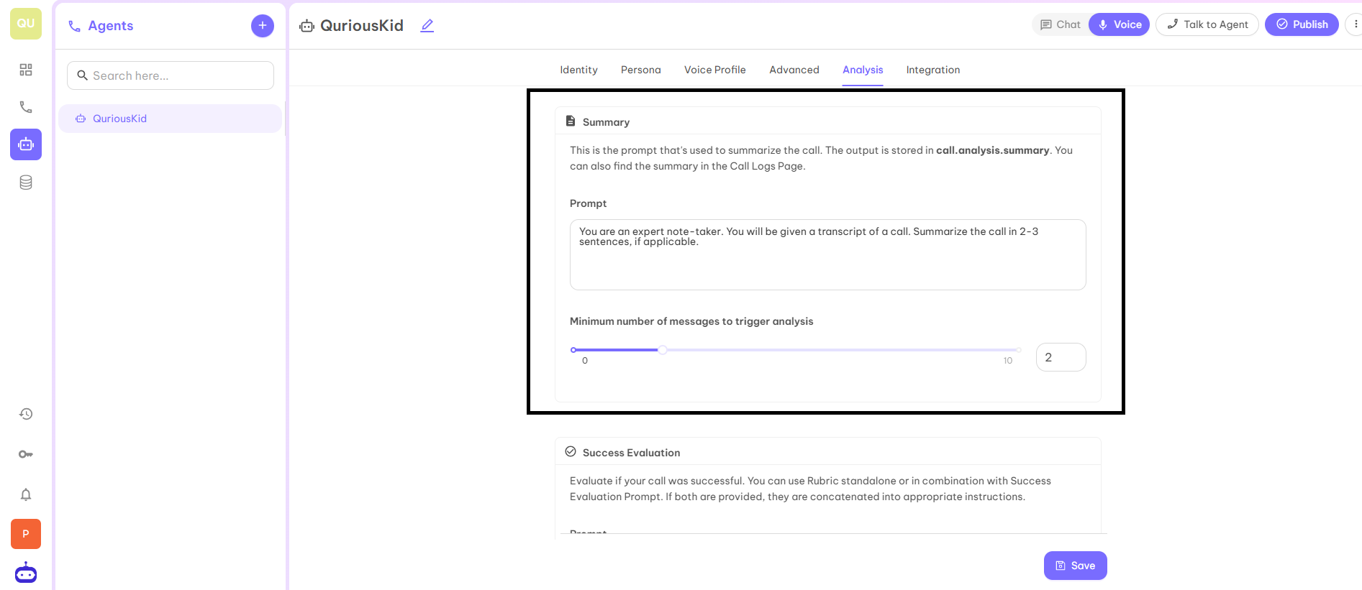Image resolution: width=1362 pixels, height=590 pixels.
Task: Click the robot icon beside QuriousKid title
Action: tap(307, 26)
